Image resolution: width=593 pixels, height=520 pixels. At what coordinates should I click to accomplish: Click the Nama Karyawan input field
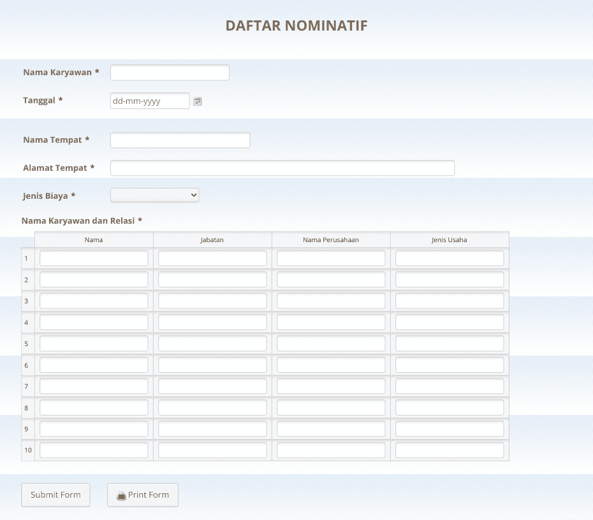pyautogui.click(x=170, y=72)
